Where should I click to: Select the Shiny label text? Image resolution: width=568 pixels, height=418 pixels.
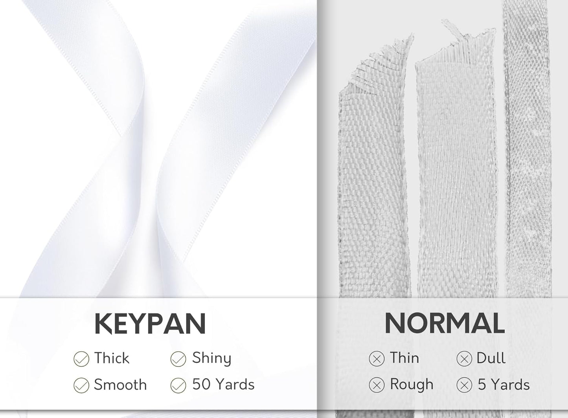click(211, 358)
